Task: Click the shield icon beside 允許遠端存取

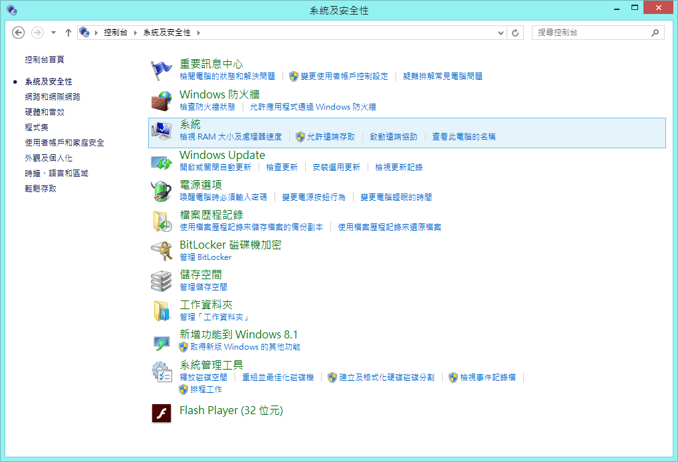Action: tap(300, 137)
